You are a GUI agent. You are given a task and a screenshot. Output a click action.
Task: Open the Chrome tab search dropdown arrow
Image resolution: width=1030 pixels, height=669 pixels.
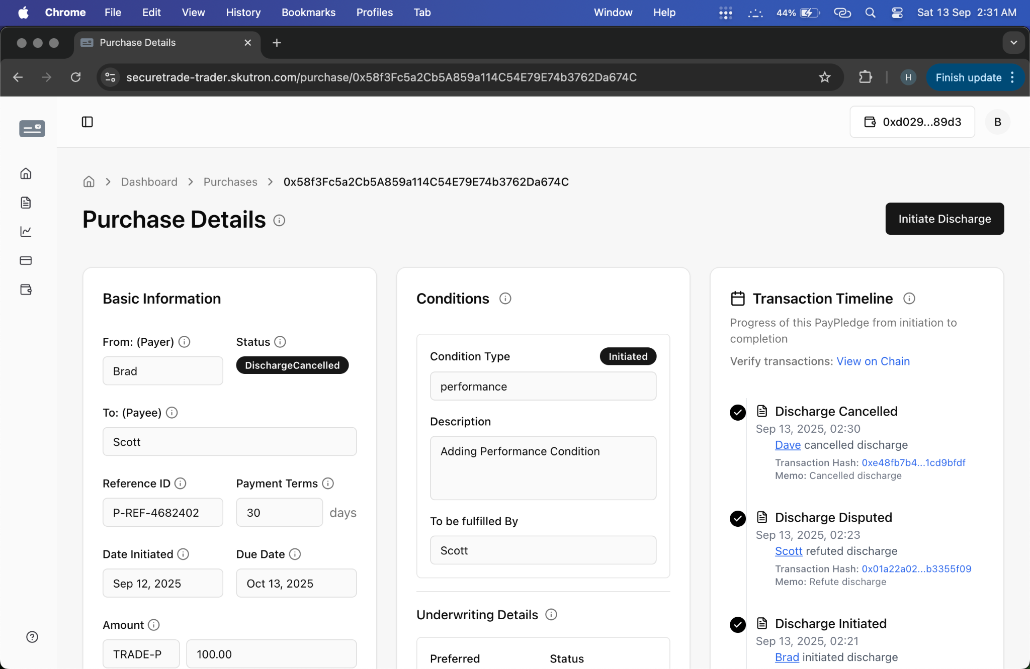(x=1014, y=43)
